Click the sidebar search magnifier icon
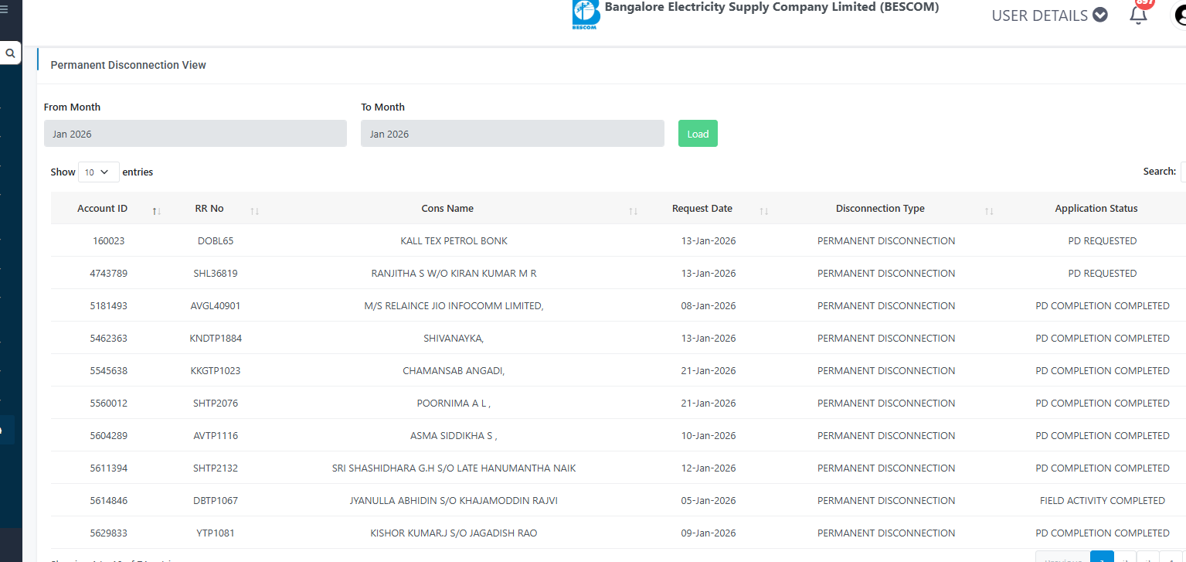 click(x=10, y=53)
